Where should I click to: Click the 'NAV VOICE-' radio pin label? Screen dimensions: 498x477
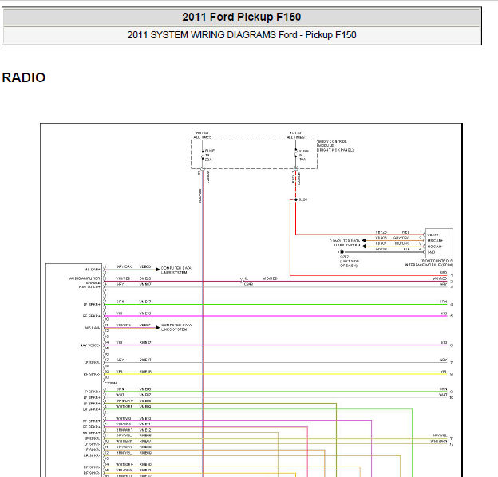point(90,345)
